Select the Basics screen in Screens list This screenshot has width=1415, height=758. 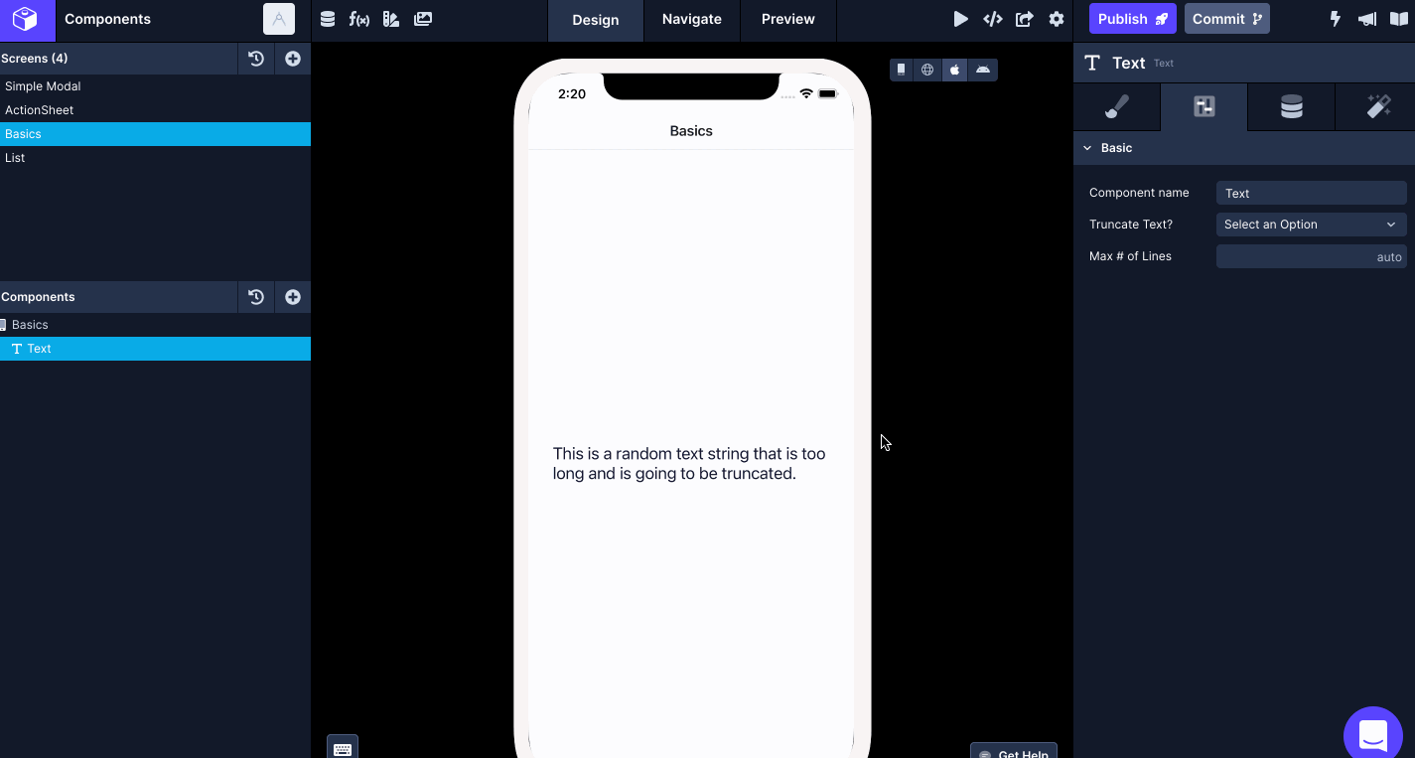(155, 134)
